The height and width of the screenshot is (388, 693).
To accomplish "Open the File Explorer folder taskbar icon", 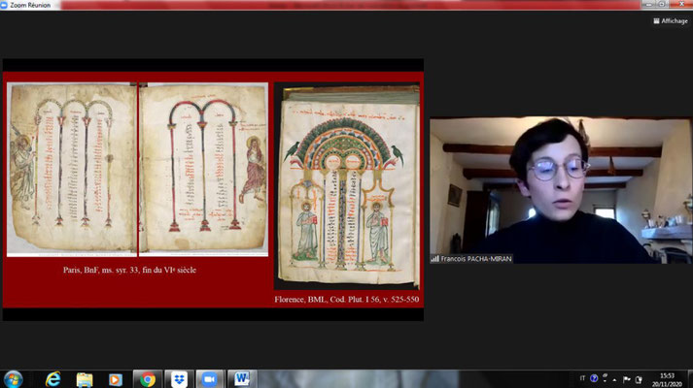I will (84, 379).
